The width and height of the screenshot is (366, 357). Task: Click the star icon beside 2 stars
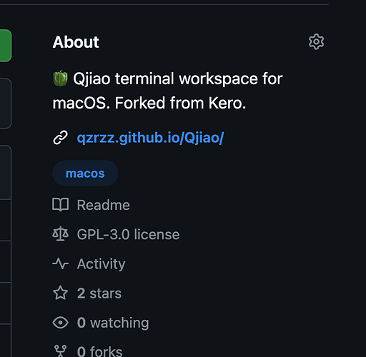point(60,293)
